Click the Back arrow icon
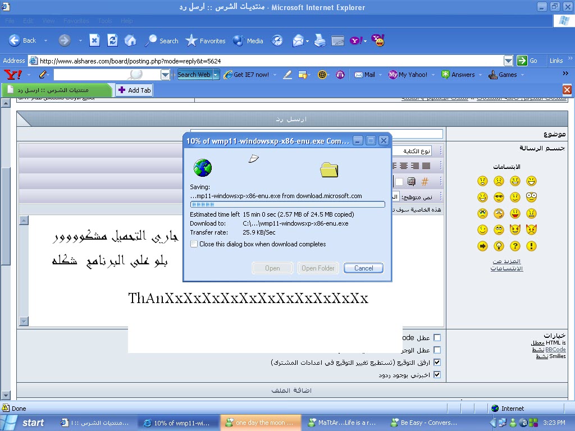Viewport: 575px width, 431px height. pyautogui.click(x=14, y=40)
